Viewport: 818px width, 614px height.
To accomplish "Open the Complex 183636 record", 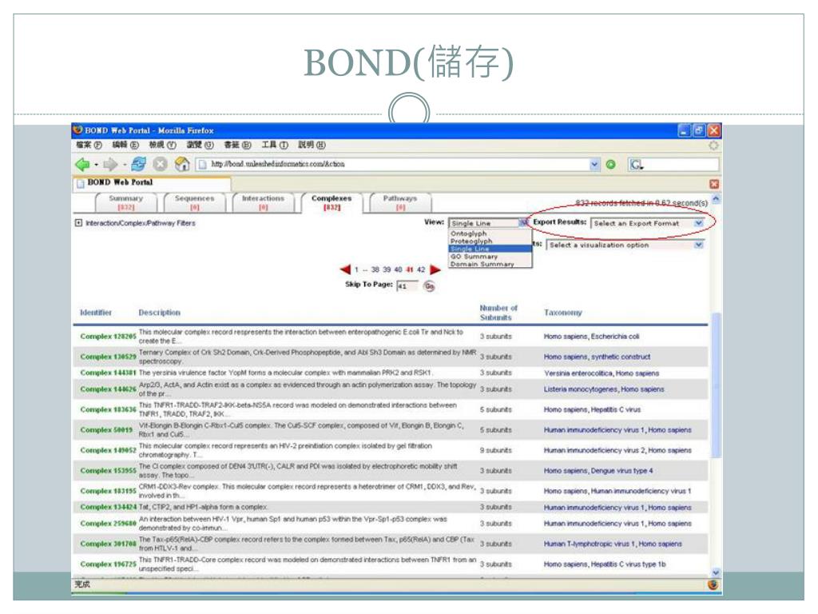I will point(108,409).
